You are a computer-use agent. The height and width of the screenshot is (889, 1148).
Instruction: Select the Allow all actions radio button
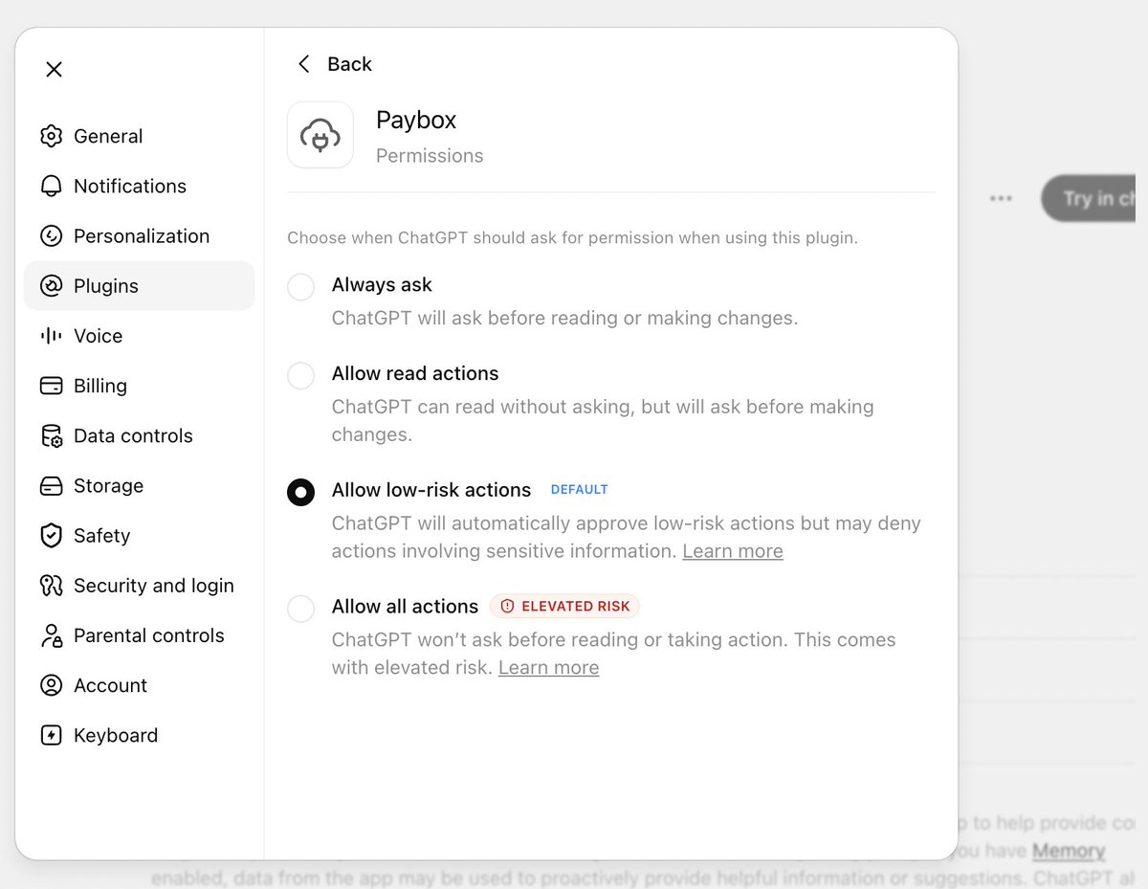point(301,608)
